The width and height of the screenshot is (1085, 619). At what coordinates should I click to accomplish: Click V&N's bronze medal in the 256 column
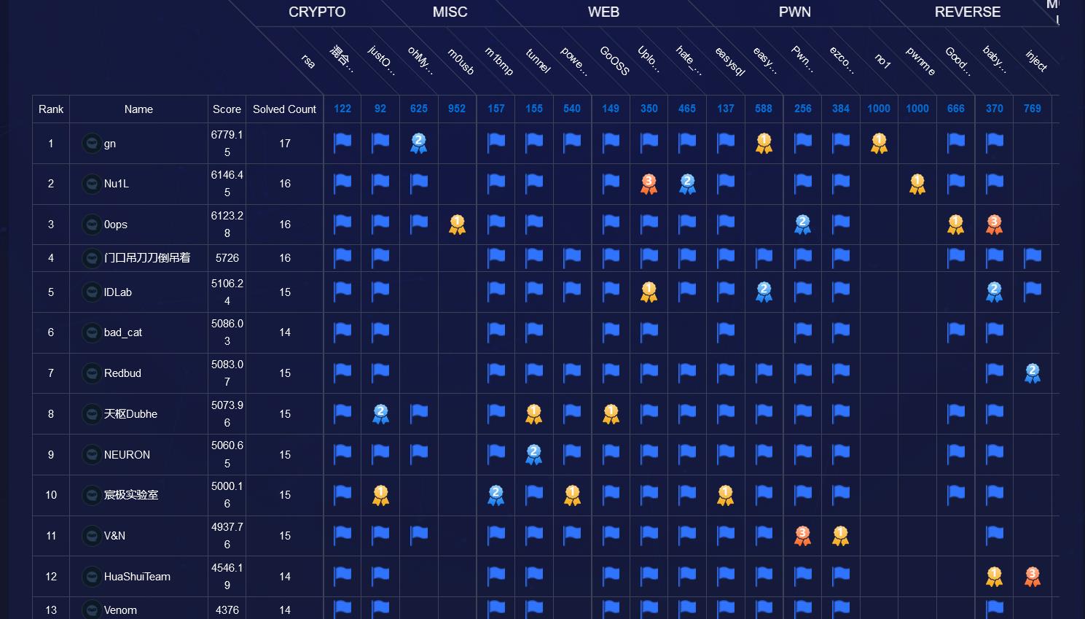802,536
